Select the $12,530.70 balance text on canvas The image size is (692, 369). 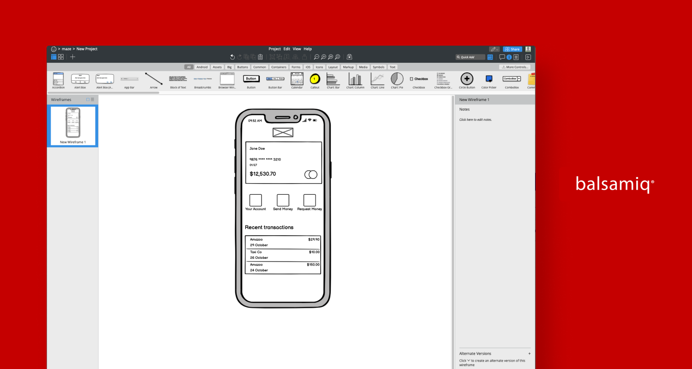coord(263,174)
